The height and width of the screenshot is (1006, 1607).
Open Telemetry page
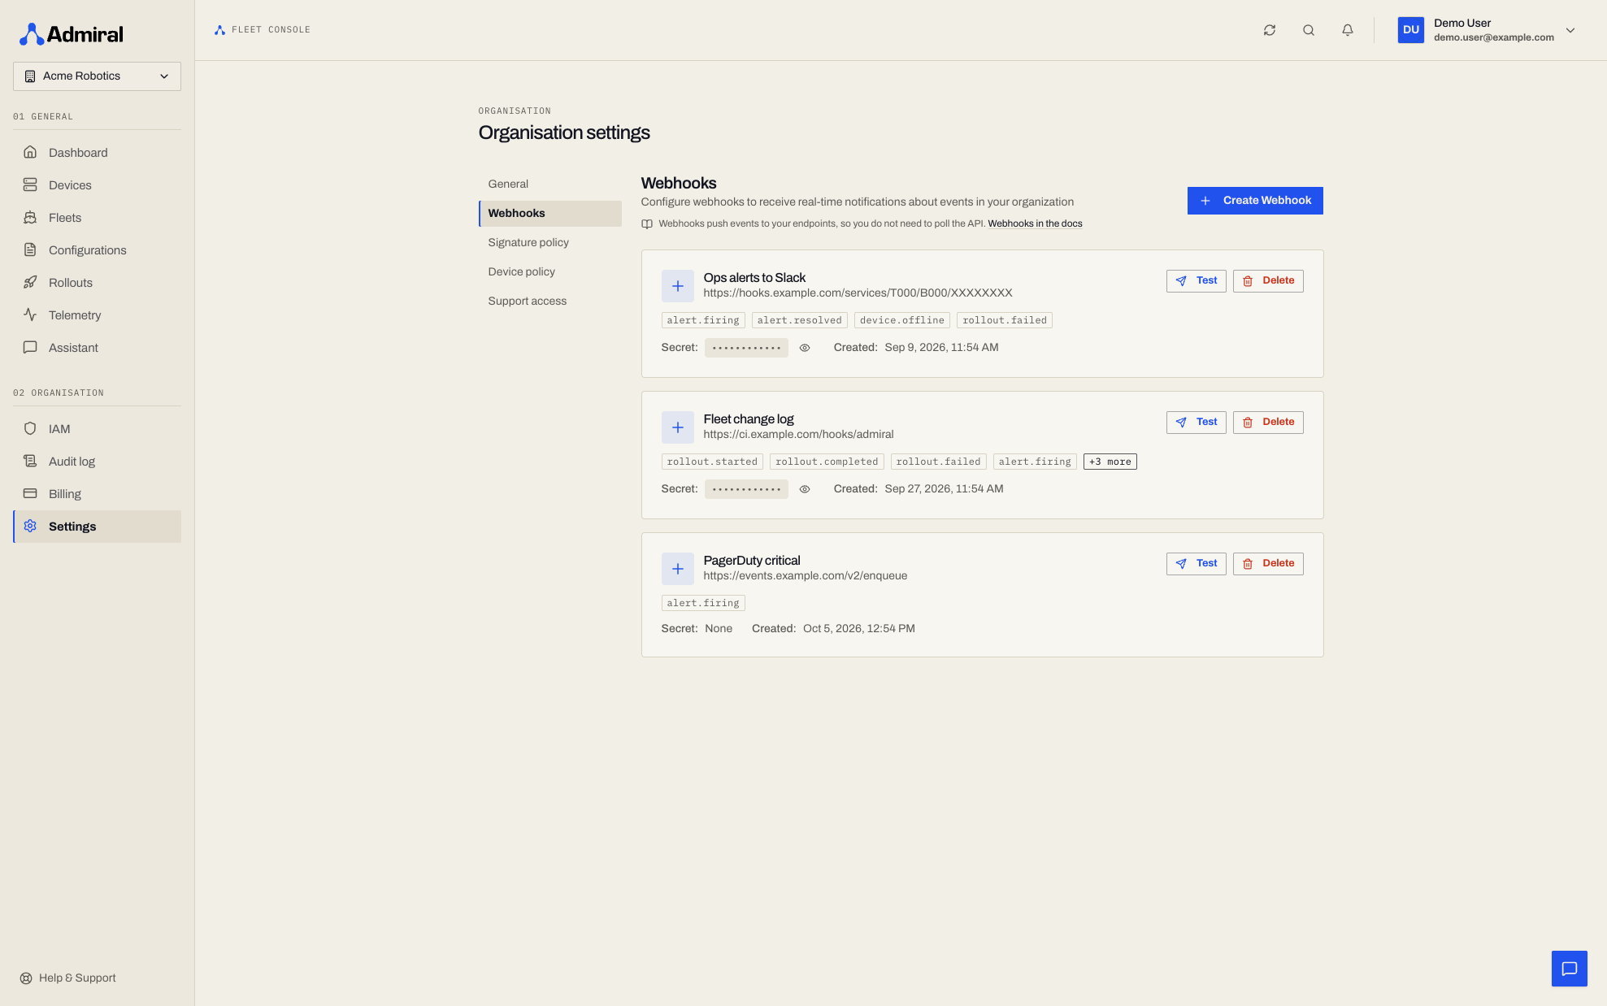pyautogui.click(x=97, y=315)
